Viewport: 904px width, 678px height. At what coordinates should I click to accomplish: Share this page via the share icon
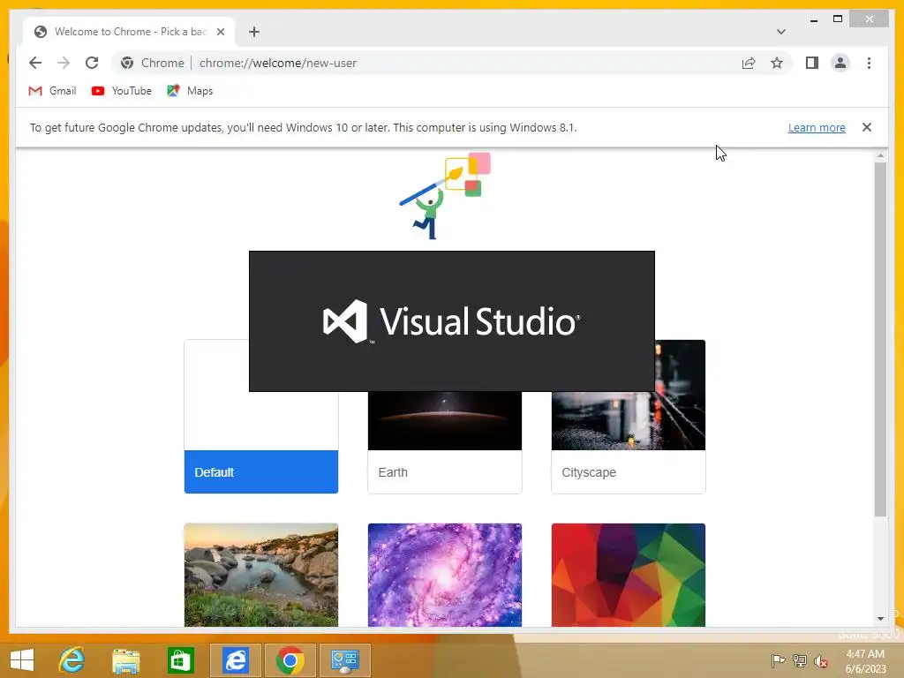[749, 63]
